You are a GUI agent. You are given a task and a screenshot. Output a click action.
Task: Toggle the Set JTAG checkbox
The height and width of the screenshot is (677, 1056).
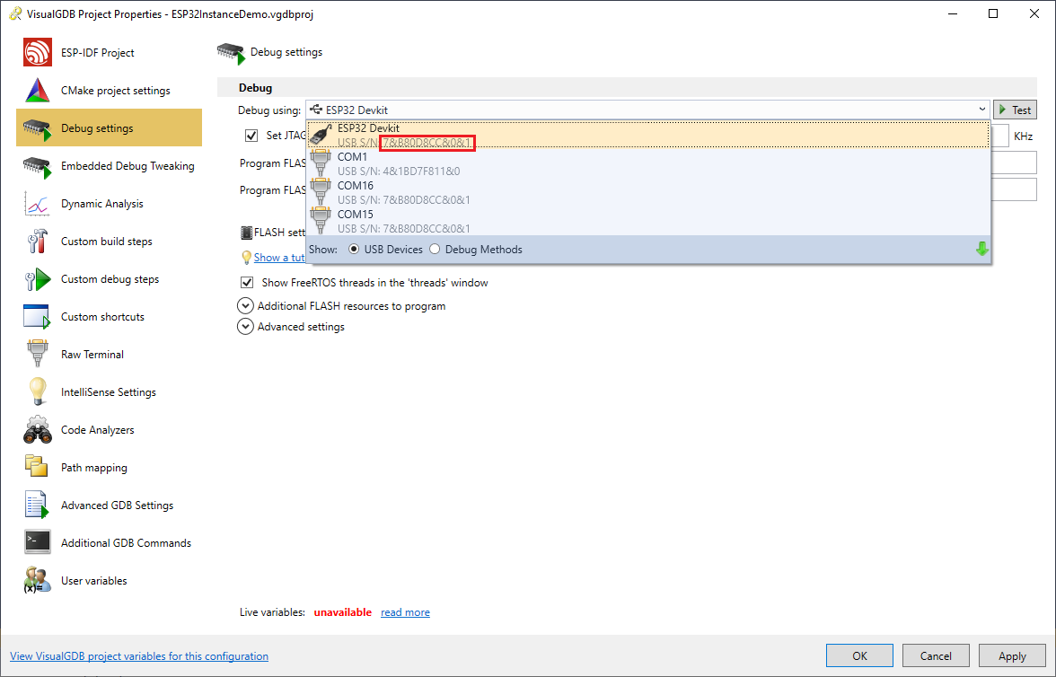pos(251,136)
